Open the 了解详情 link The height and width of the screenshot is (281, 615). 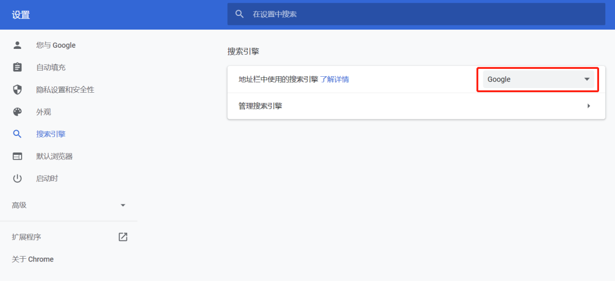click(335, 79)
